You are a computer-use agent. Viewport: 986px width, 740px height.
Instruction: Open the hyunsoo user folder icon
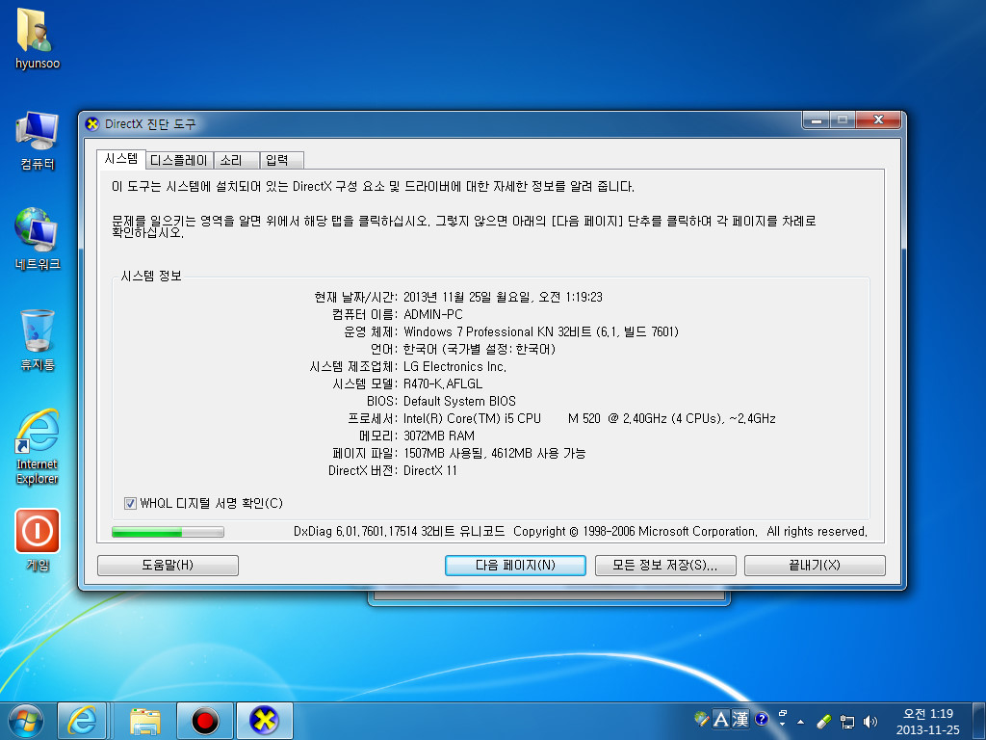37,38
